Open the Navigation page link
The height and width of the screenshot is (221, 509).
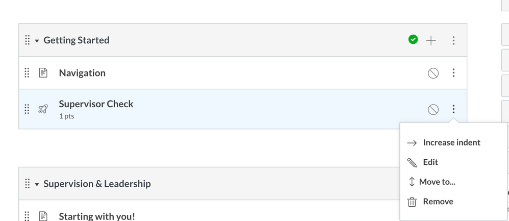point(82,73)
